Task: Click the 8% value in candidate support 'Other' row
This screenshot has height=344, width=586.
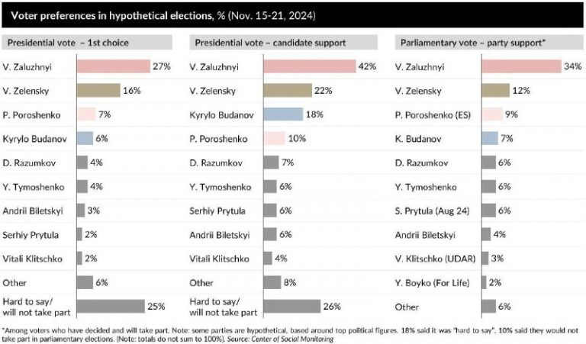Action: click(x=289, y=282)
